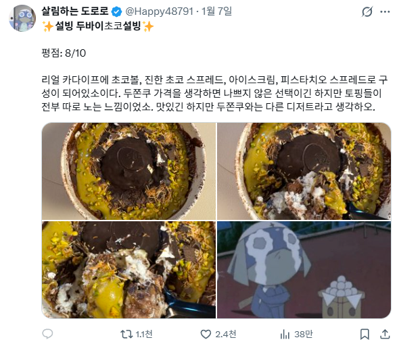This screenshot has height=344, width=399.
Task: Open the 1월 7일 post timestamp
Action: tap(216, 11)
